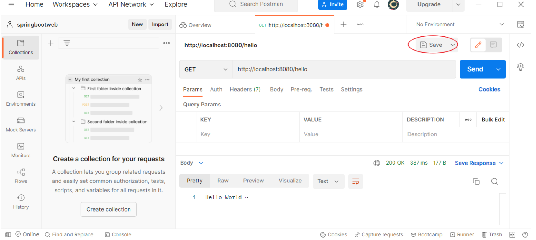Switch response view to Visualize

(290, 181)
